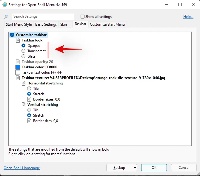Screen dimensions: 200x176
Task: Select bold Border sizes: 0,0 row
Action: tap(47, 99)
